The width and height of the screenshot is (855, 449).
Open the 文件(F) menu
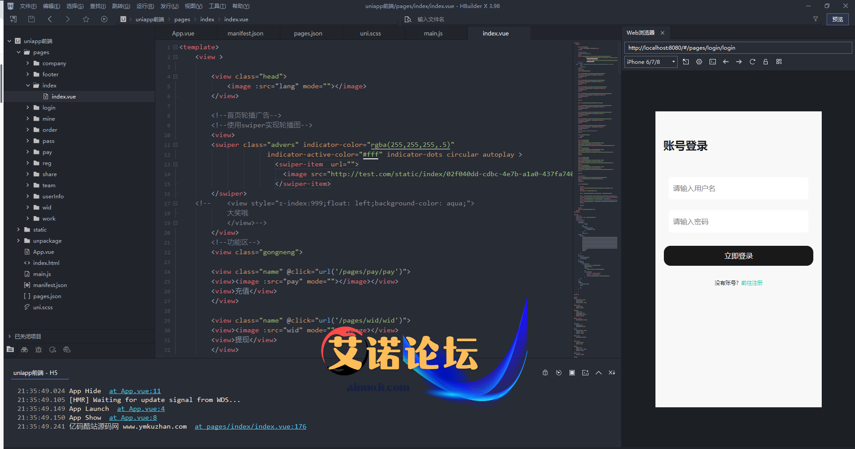click(x=28, y=6)
